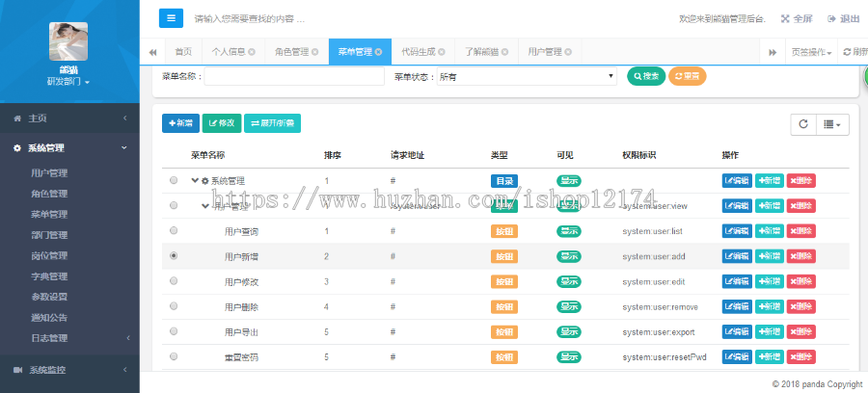Click 删除 in the 用户删除 row
The image size is (868, 393).
tap(801, 306)
